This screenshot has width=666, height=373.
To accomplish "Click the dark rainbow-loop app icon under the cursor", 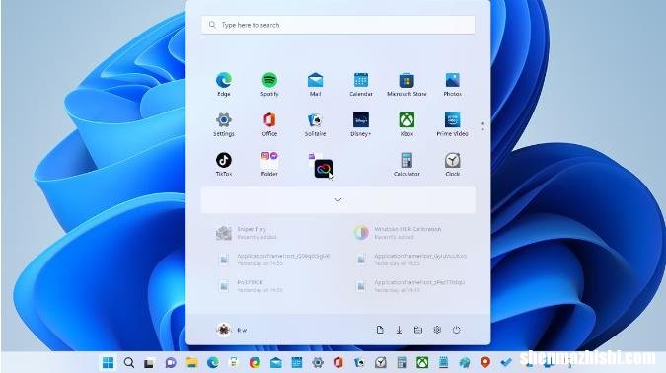I will pyautogui.click(x=323, y=169).
